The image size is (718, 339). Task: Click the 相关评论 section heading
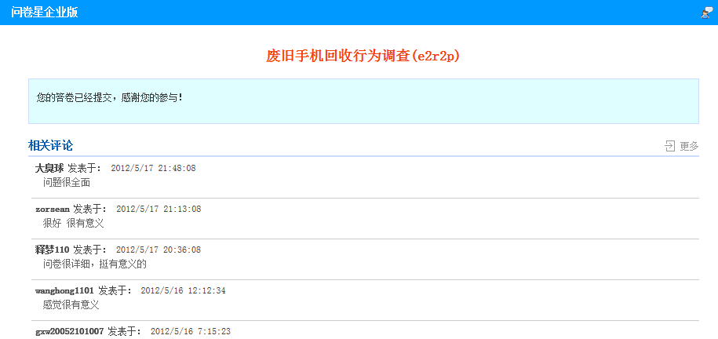click(51, 145)
